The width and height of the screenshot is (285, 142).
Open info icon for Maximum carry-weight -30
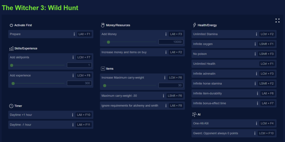point(163,96)
